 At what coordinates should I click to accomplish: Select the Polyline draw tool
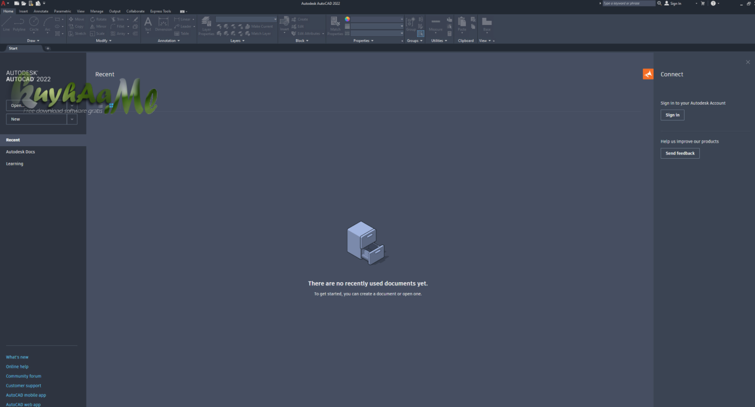point(19,24)
